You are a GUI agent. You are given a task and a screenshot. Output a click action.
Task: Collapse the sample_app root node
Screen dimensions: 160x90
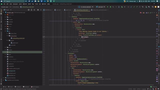point(3,12)
